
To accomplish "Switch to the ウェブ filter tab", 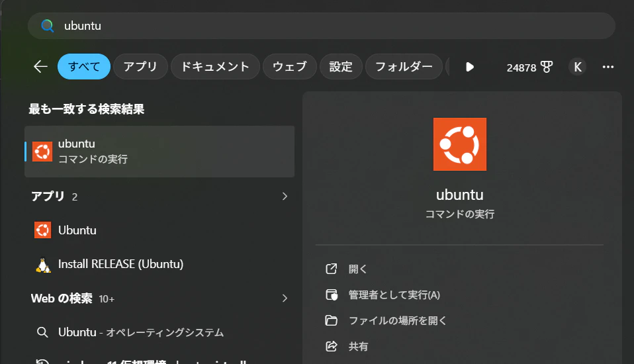I will click(x=289, y=66).
